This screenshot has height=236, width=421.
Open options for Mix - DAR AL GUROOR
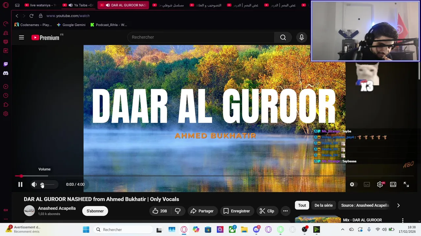(403, 220)
